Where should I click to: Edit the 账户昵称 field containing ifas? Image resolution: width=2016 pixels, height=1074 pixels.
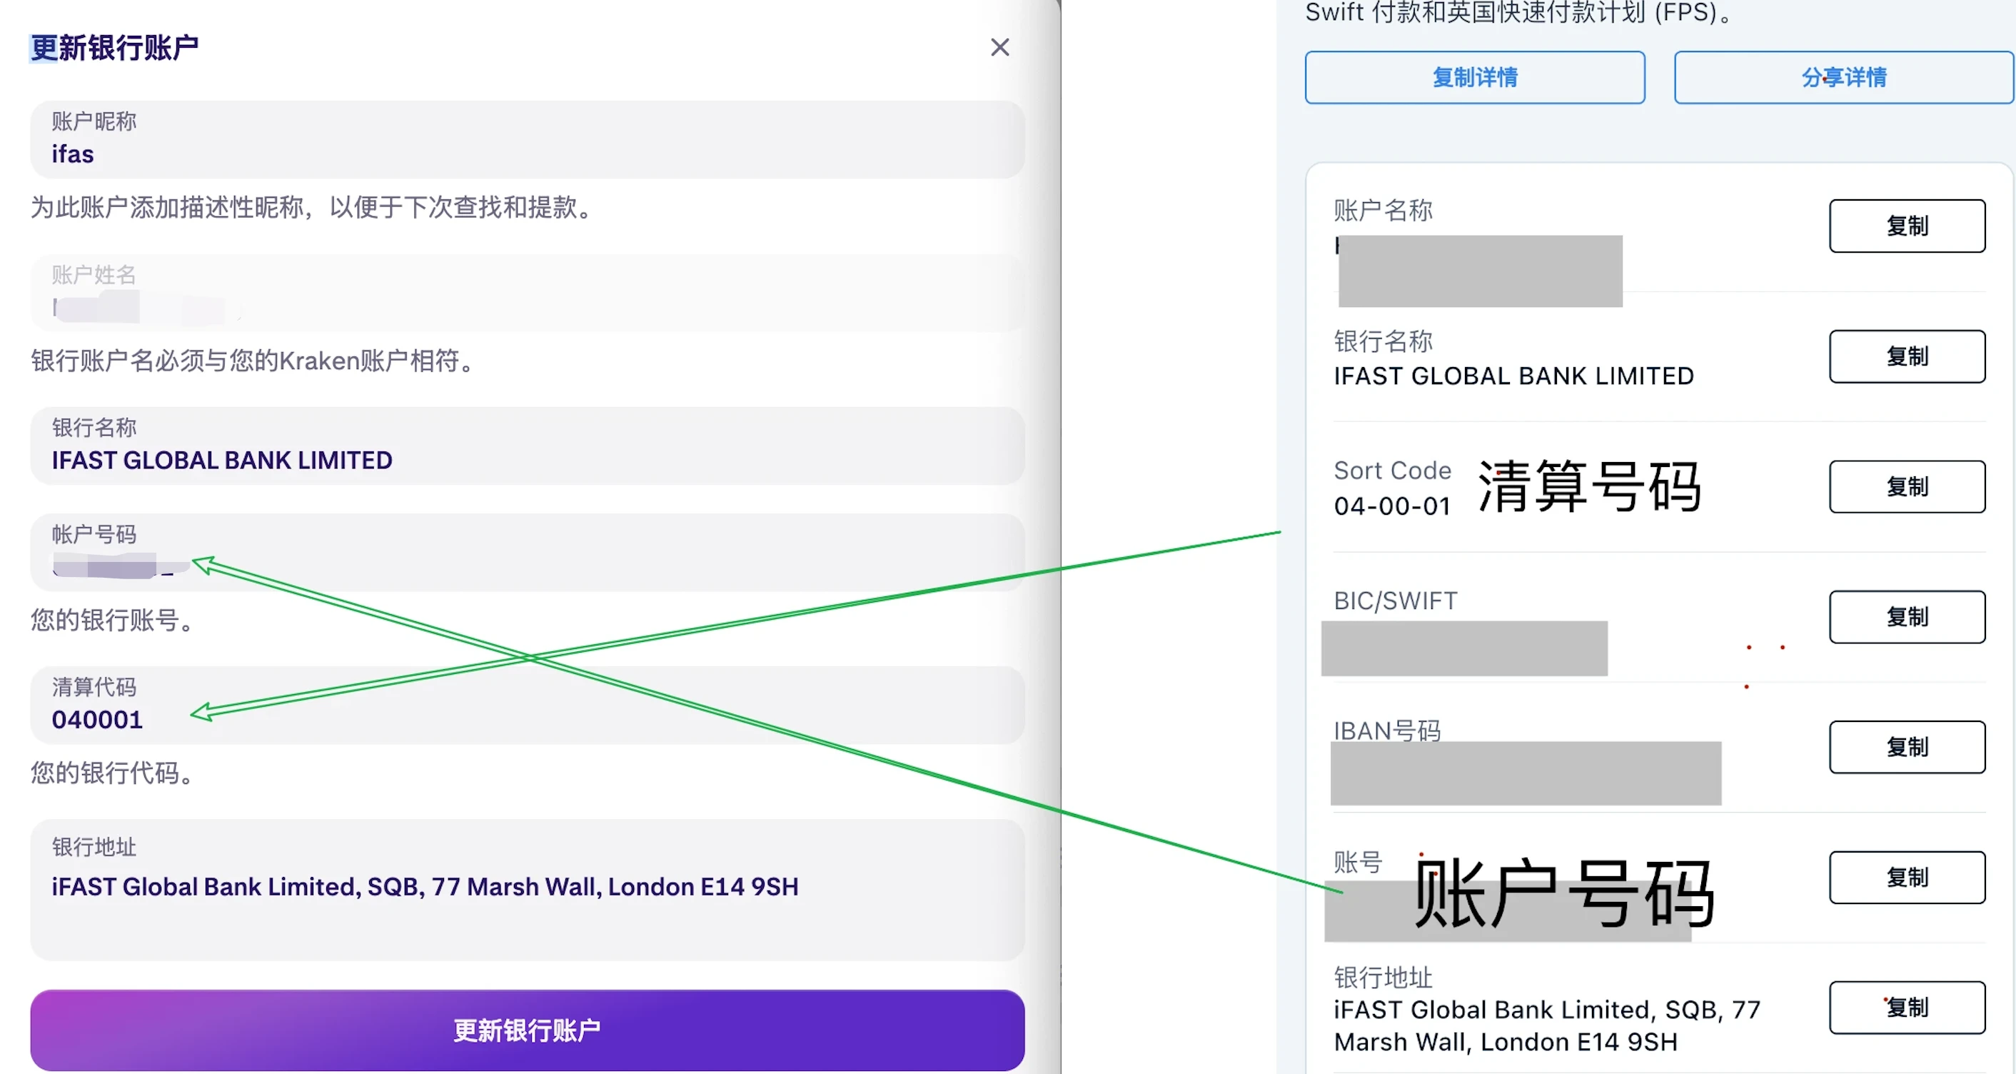pos(528,139)
